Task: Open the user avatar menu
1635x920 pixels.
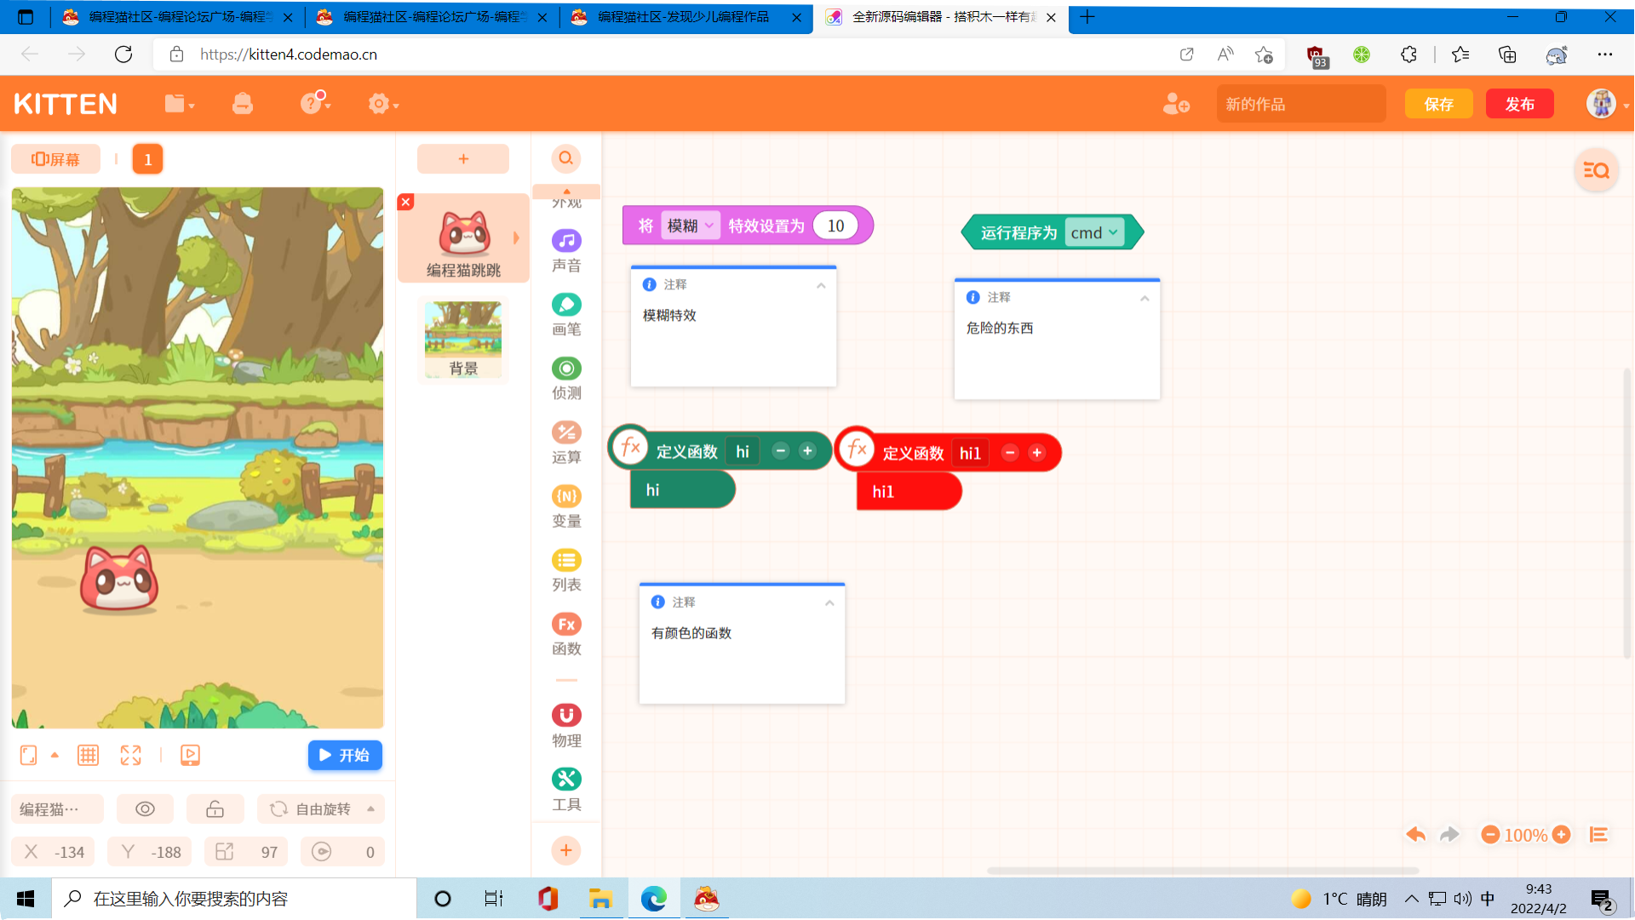Action: click(x=1602, y=104)
